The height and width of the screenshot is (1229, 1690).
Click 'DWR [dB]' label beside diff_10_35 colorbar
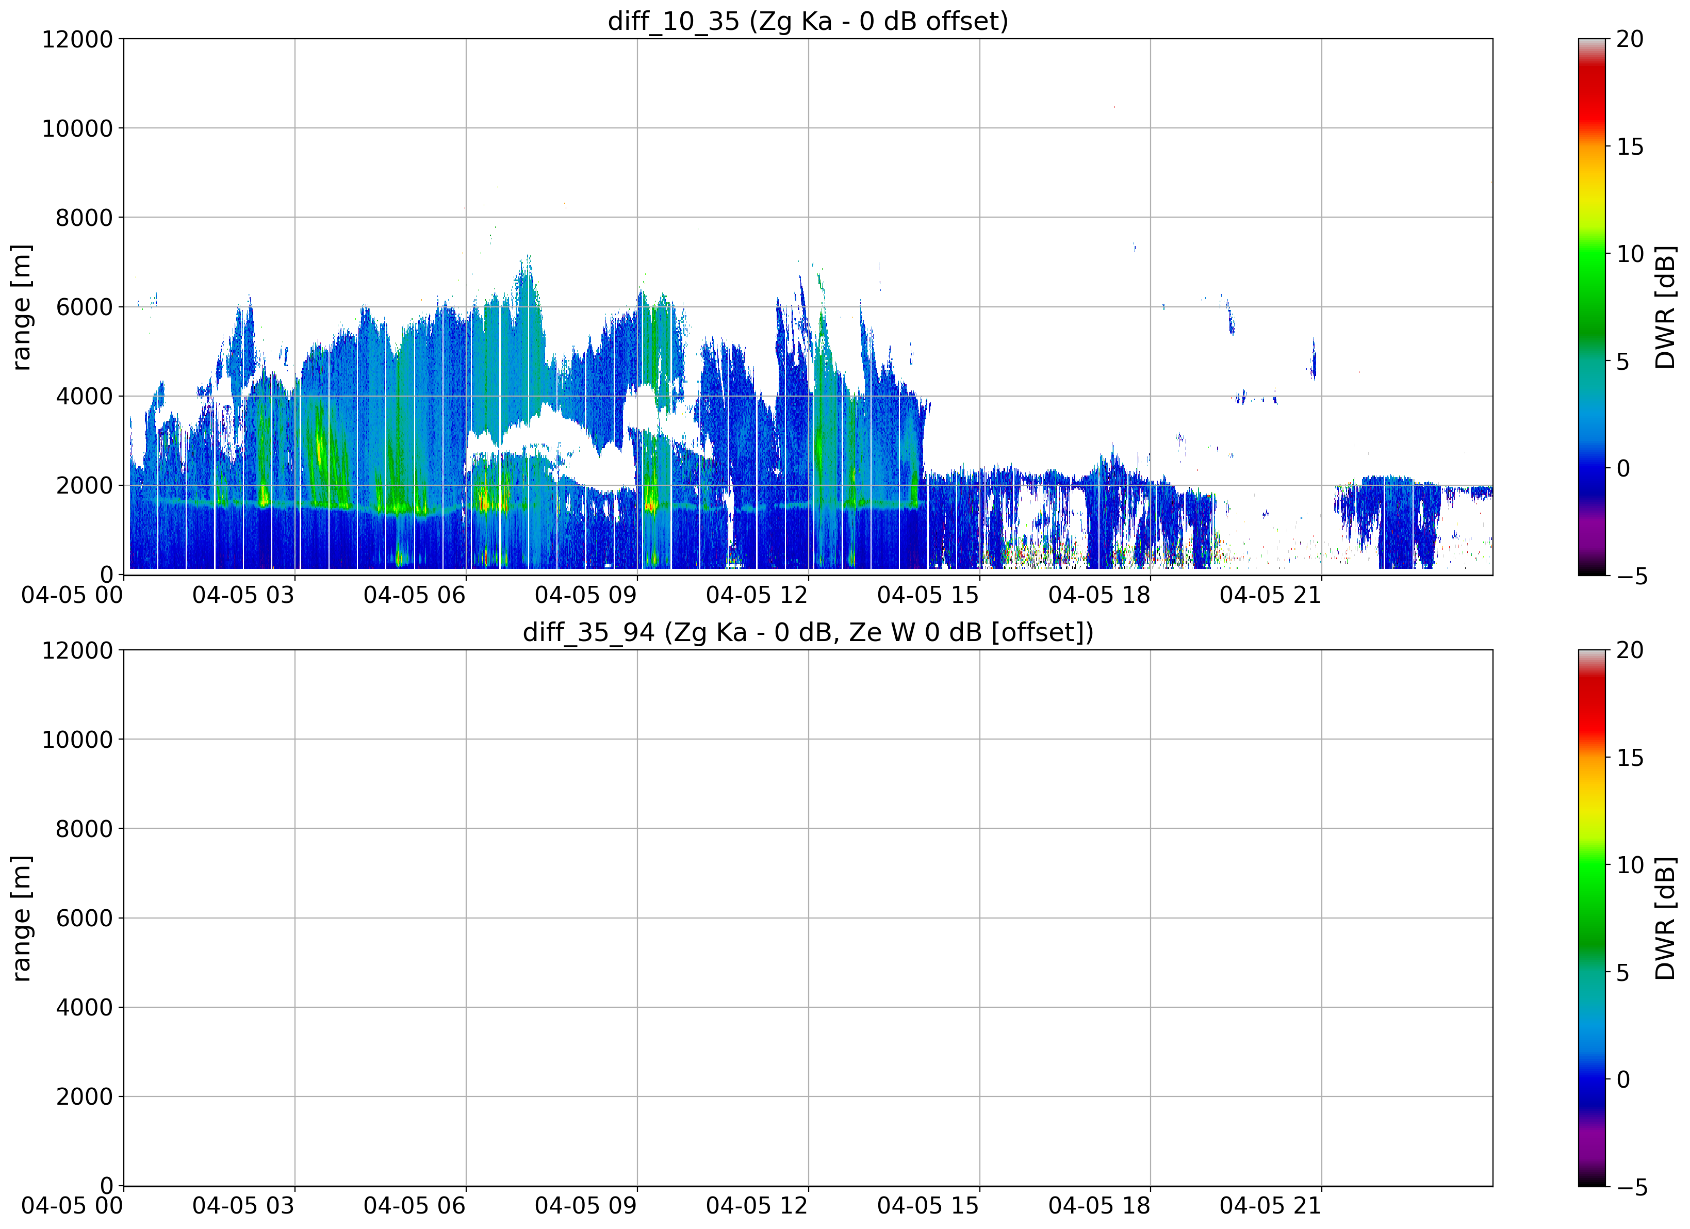click(1665, 307)
